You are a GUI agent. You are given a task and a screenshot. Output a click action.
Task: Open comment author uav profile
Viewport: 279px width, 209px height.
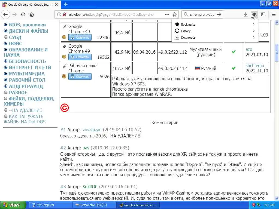86,148
